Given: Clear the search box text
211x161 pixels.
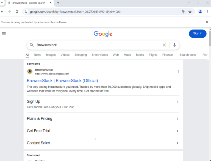Looking at the screenshot, I should (x=164, y=45).
